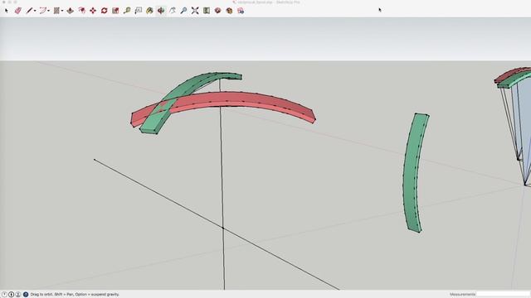Select the Pan hand tool

coord(173,11)
